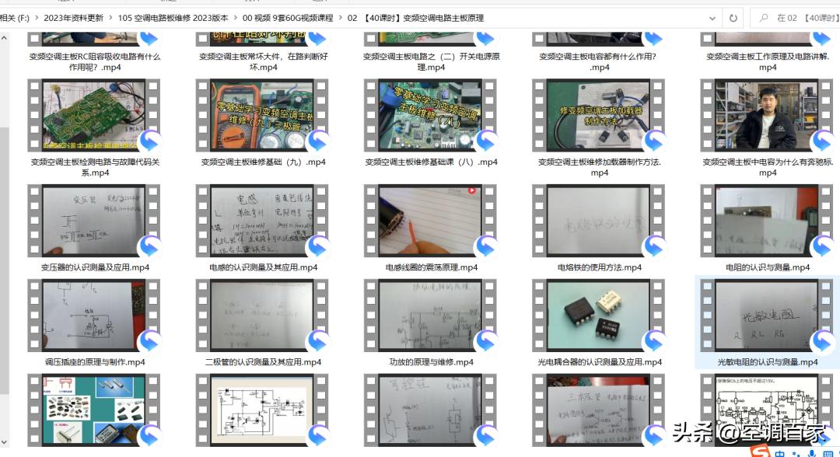The image size is (840, 457).
Task: Select breadcrumb '105 空调电路板维修 2023版本'
Action: click(x=173, y=18)
